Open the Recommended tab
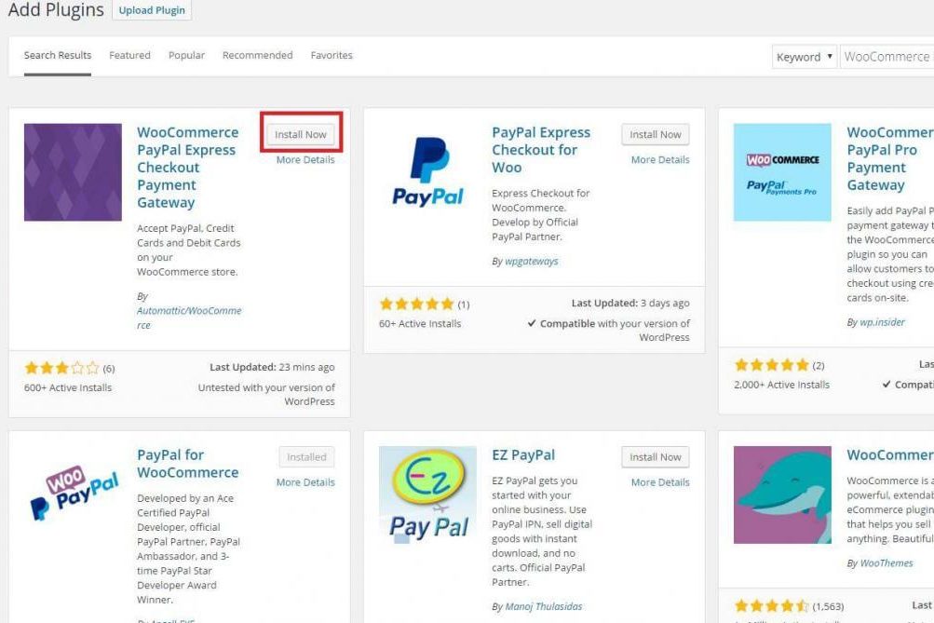 coord(257,55)
